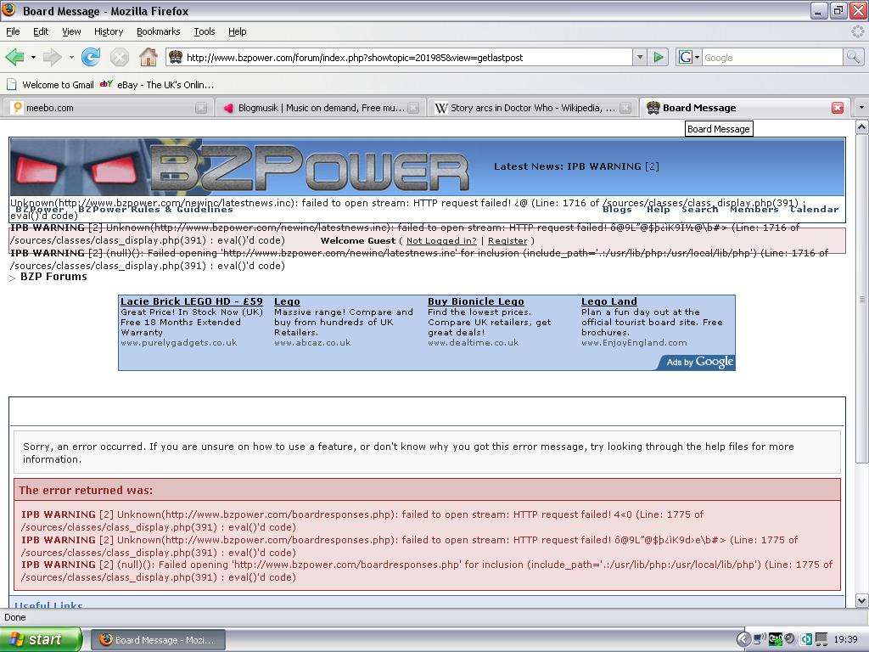Switch to the Story arcs in Doctor Who tab
The height and width of the screenshot is (652, 869).
coord(532,108)
